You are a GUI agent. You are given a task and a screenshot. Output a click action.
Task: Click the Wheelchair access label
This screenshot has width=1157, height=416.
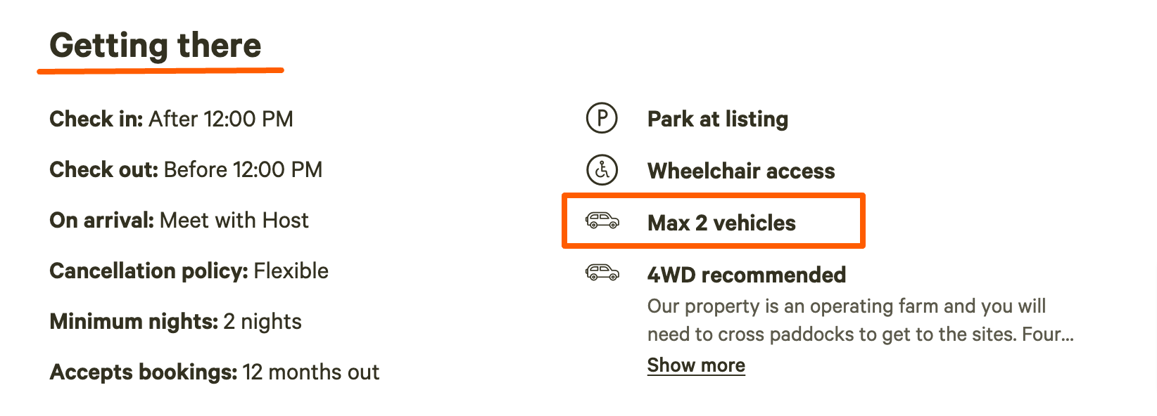coord(741,171)
